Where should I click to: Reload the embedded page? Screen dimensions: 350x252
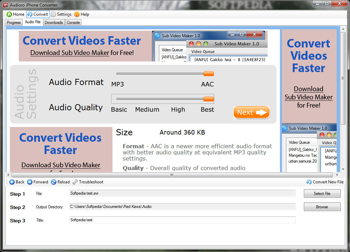[x=60, y=182]
